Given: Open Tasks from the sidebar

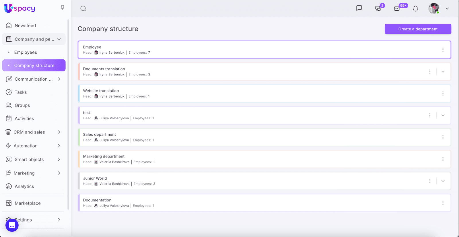Looking at the screenshot, I should tap(21, 92).
